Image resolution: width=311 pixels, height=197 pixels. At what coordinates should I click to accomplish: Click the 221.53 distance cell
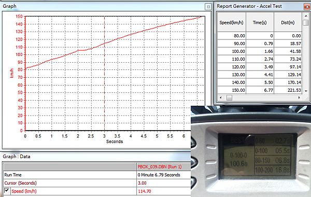288,90
